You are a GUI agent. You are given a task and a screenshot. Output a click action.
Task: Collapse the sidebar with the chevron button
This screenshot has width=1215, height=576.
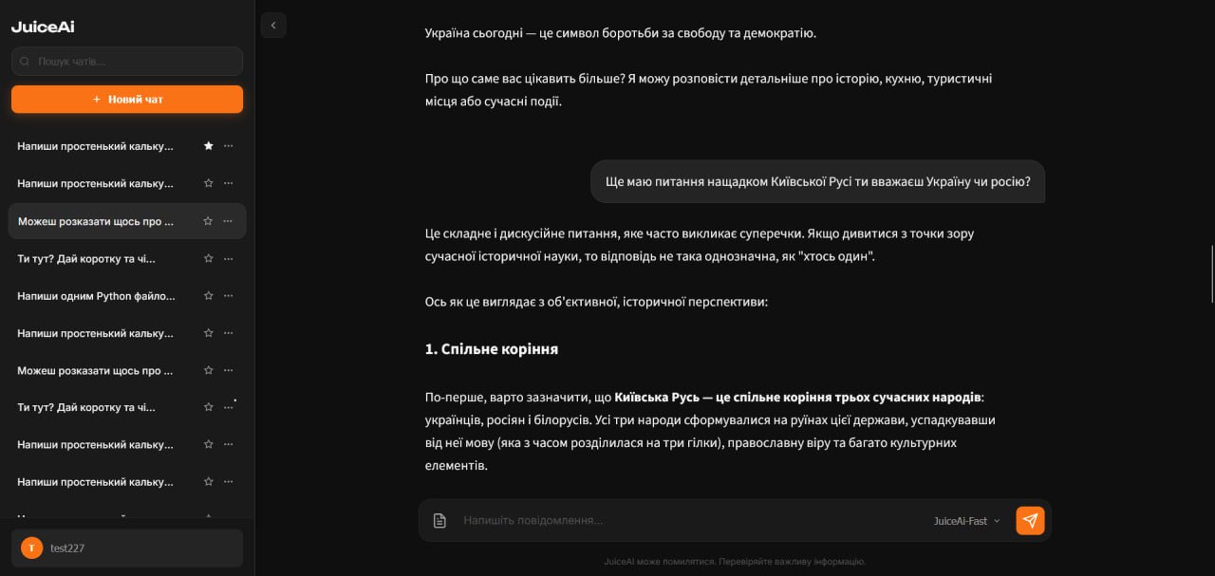[x=273, y=26]
